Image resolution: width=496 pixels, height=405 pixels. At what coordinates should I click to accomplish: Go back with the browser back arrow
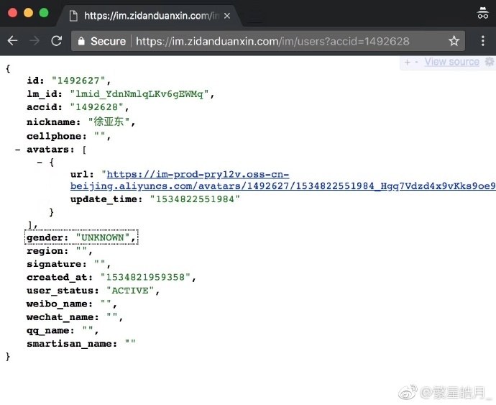pos(13,41)
